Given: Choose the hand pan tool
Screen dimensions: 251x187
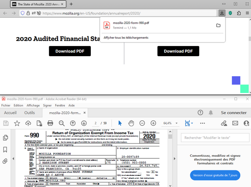Looking at the screenshot, I should 131,123.
